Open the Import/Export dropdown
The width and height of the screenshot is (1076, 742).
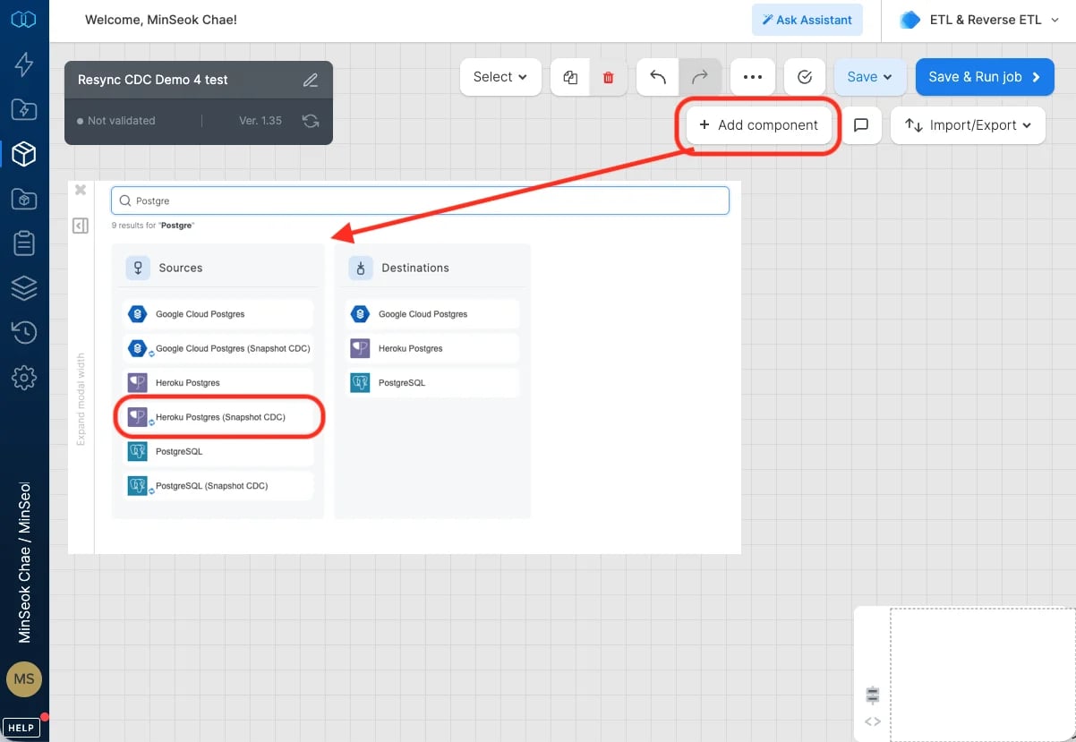coord(969,125)
